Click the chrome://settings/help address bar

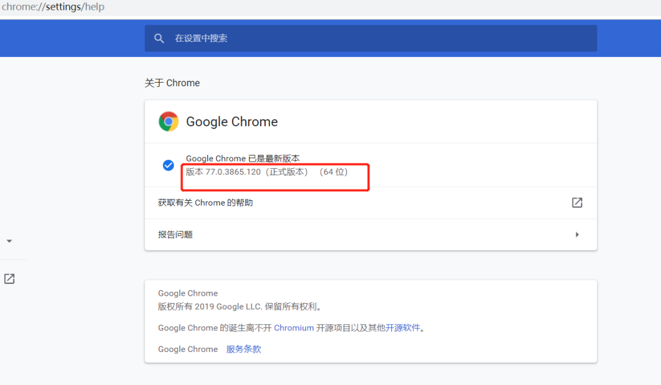(x=53, y=7)
